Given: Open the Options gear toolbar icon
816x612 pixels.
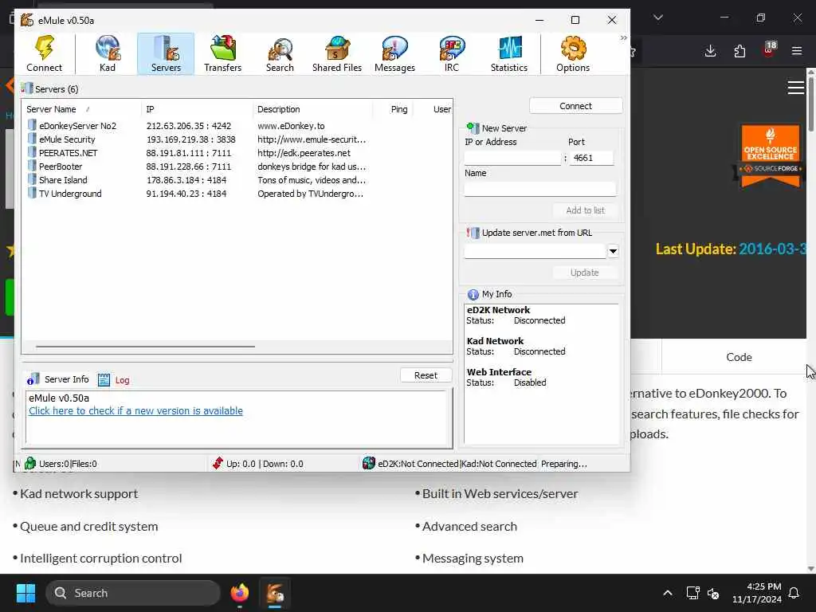Looking at the screenshot, I should coord(573,53).
